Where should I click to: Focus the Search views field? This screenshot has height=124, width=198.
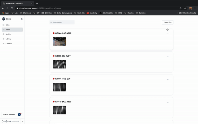[62, 22]
